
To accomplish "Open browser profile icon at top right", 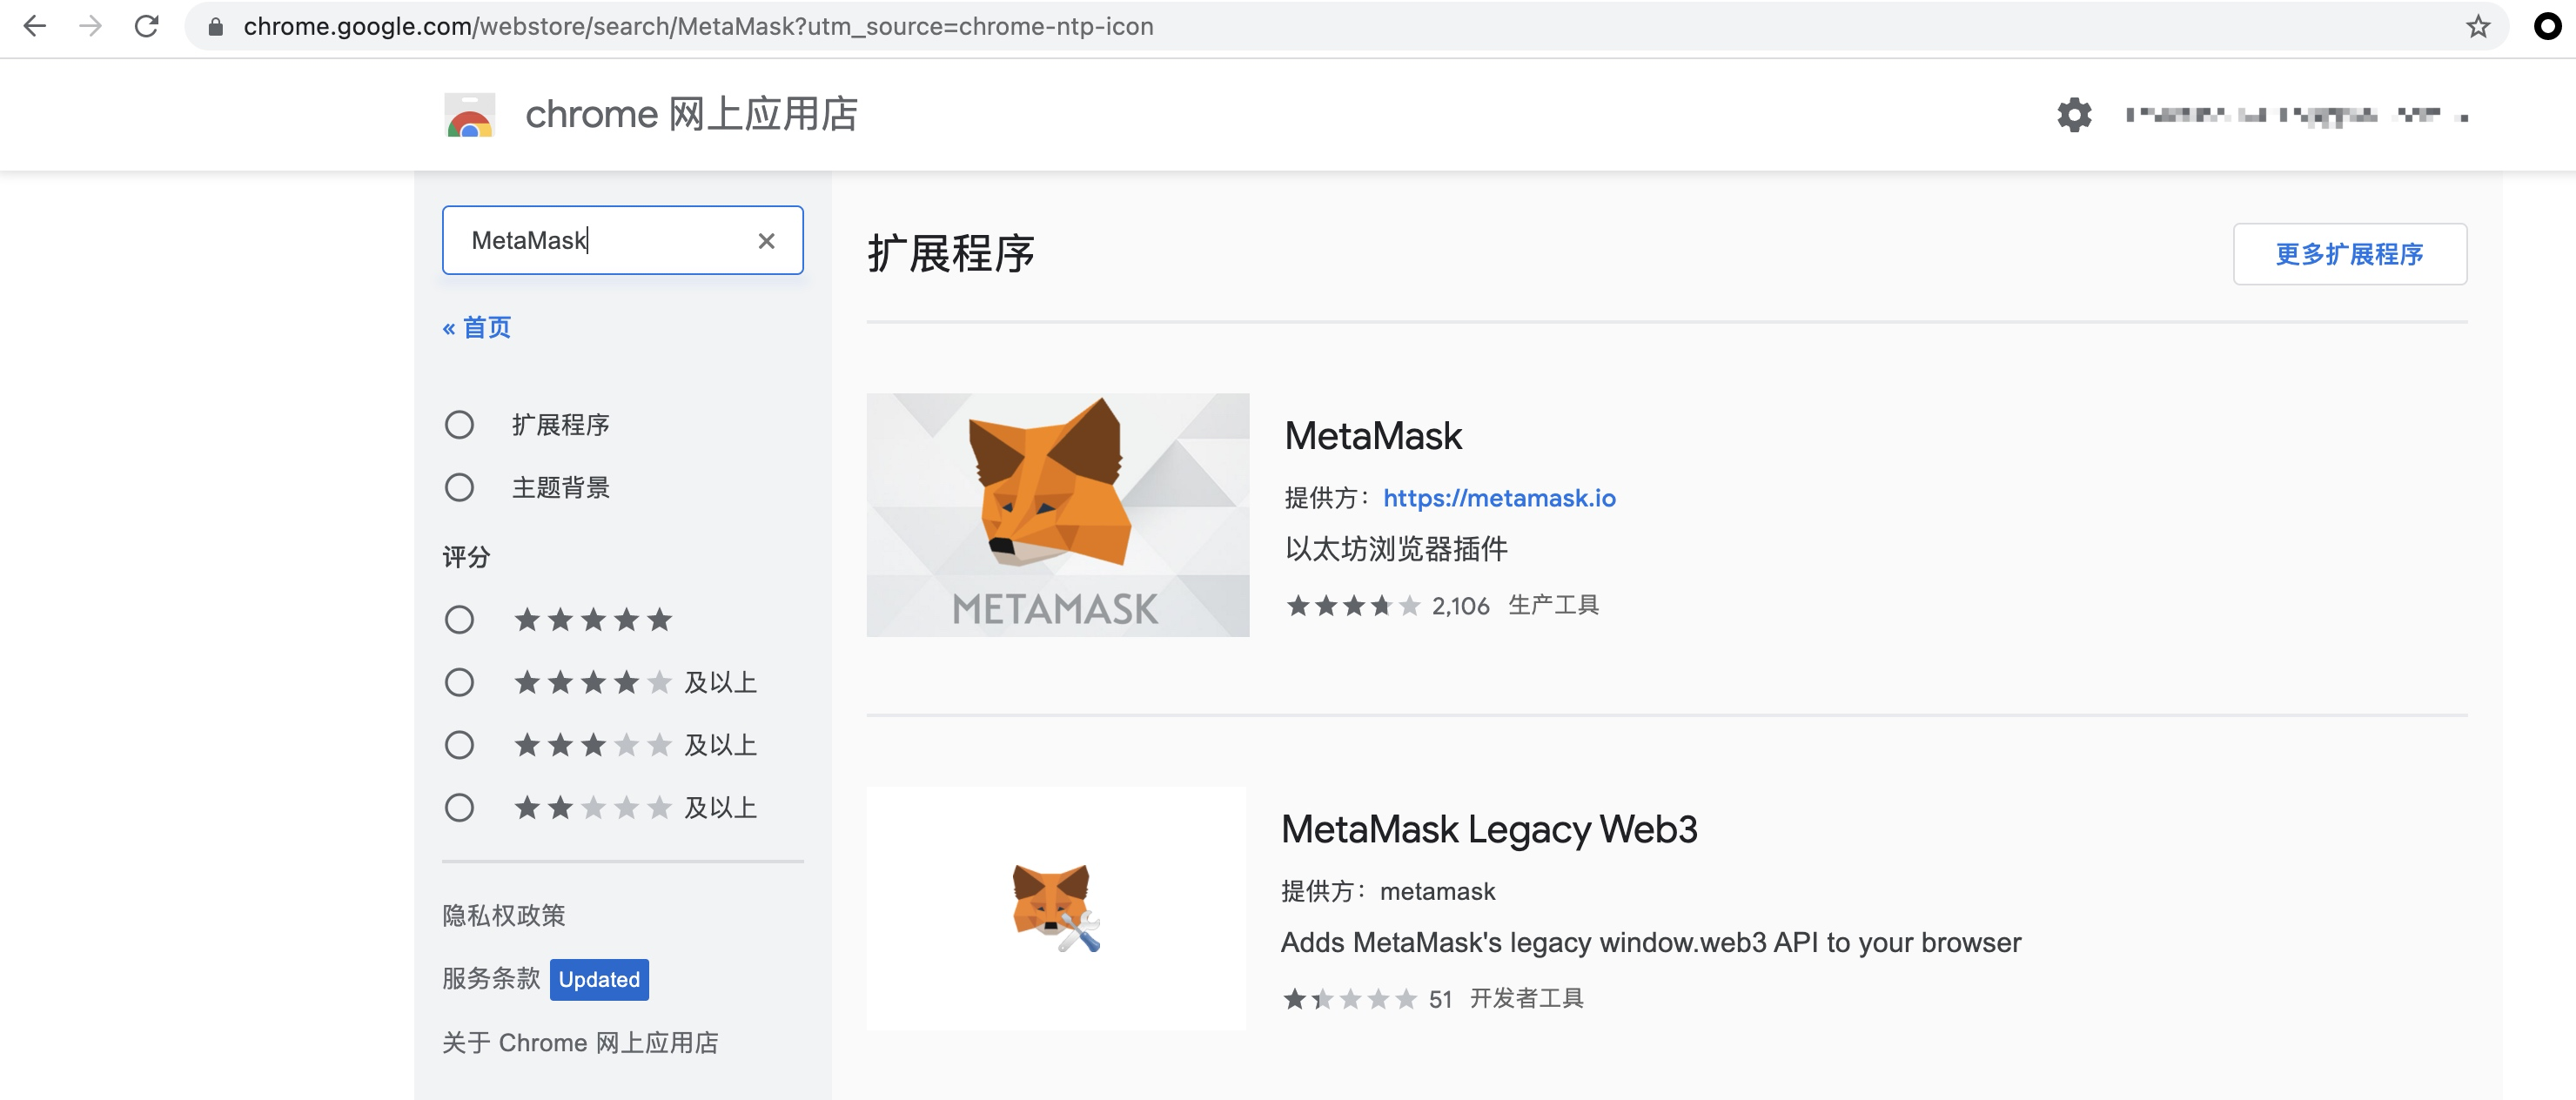I will (x=2547, y=26).
